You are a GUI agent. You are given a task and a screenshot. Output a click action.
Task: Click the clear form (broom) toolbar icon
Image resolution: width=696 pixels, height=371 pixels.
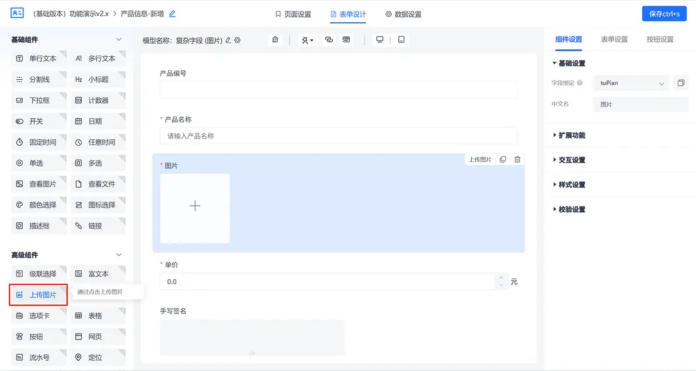[275, 39]
